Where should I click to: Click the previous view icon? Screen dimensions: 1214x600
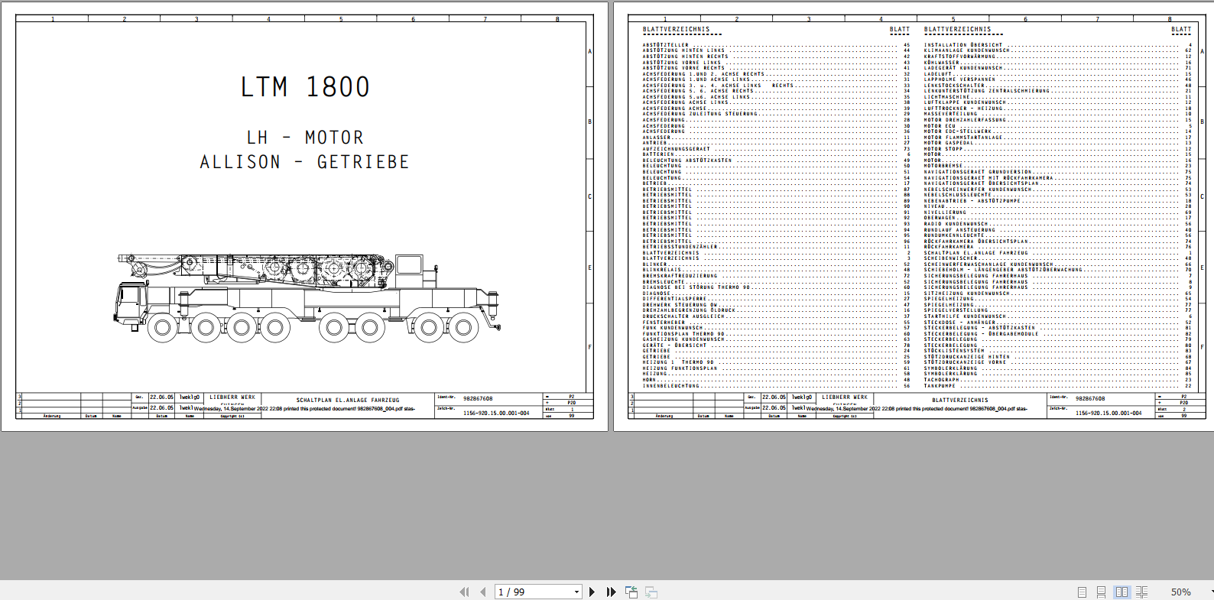click(x=631, y=592)
